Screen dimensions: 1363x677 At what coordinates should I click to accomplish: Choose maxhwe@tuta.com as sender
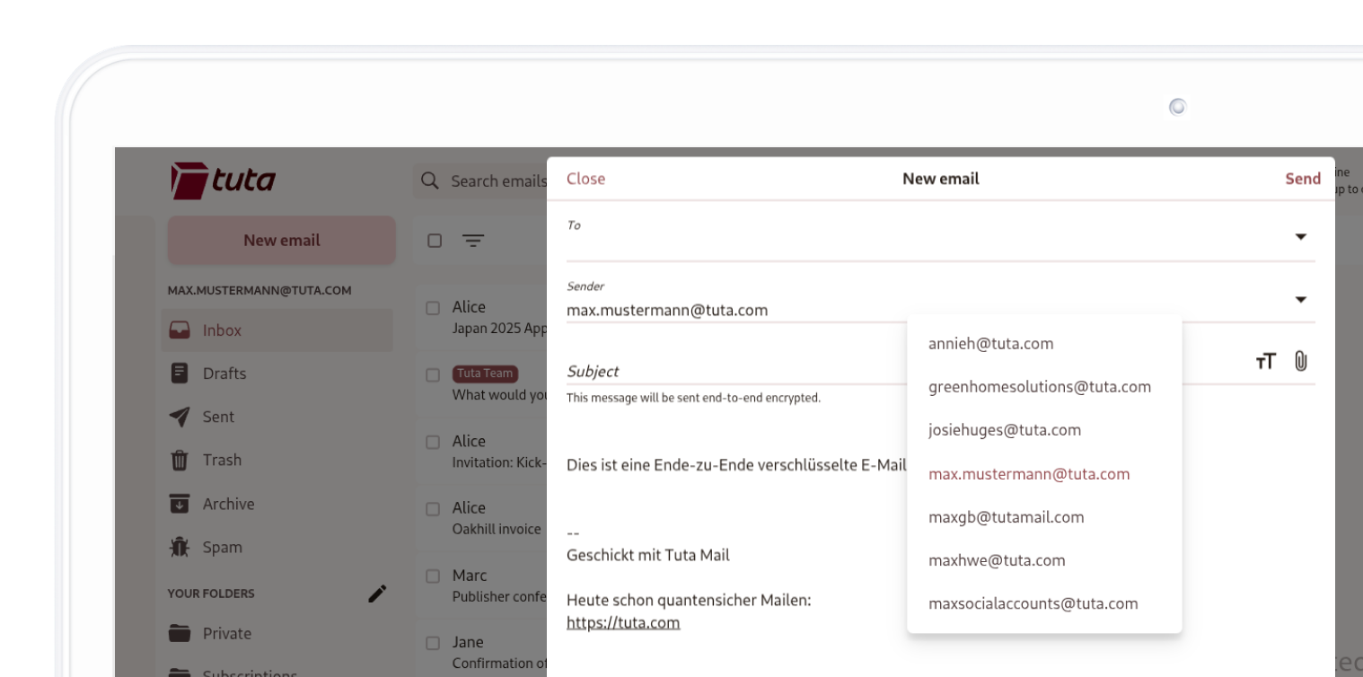1044,560
